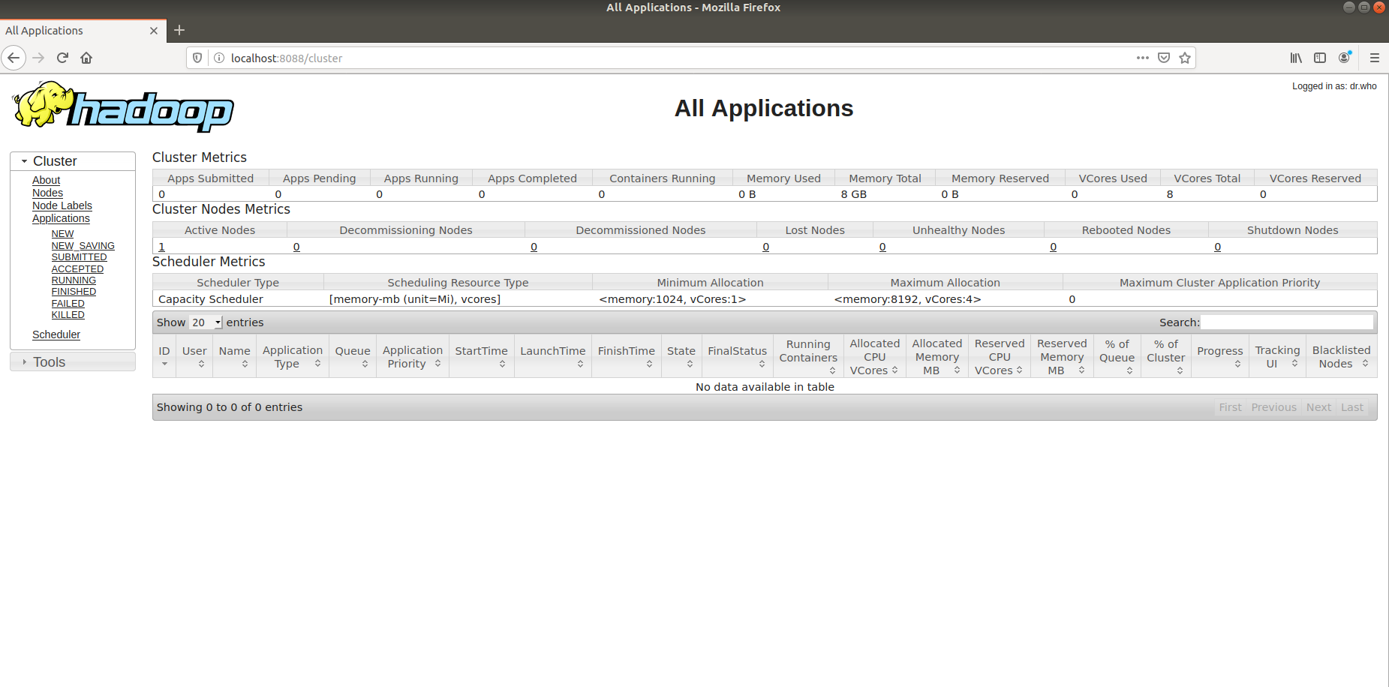The height and width of the screenshot is (687, 1389).
Task: Open the Rebooted Nodes count link
Action: 1053,247
